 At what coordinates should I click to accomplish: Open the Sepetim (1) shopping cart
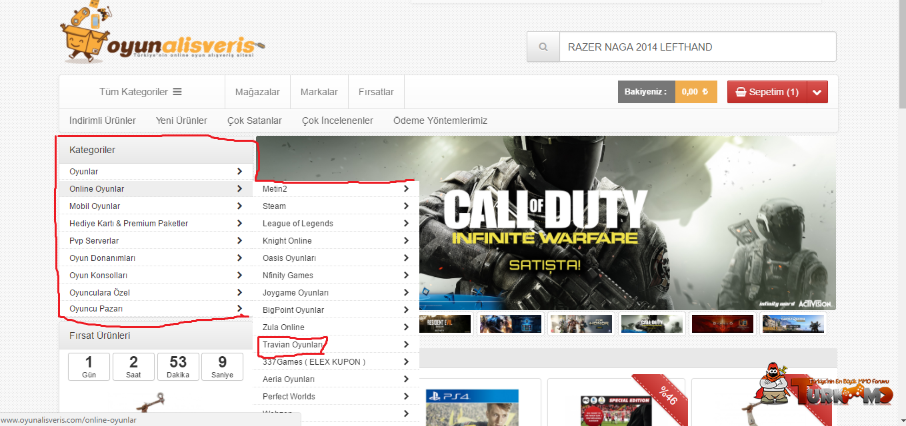767,92
